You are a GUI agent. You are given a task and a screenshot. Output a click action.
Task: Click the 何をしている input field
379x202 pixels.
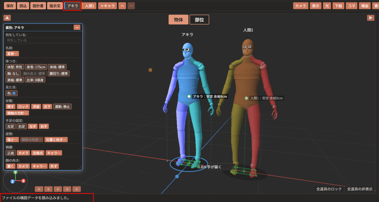click(43, 40)
